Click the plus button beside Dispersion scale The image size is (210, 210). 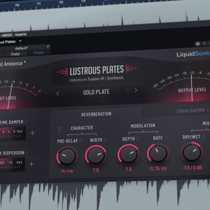(x=31, y=164)
